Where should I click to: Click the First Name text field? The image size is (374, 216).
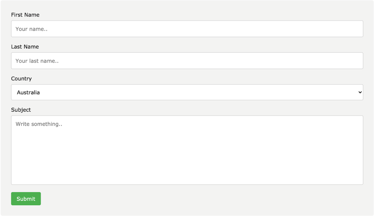[x=187, y=29]
